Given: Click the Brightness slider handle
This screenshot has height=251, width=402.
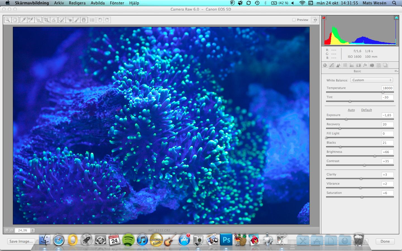Looking at the screenshot, I should coord(375,156).
